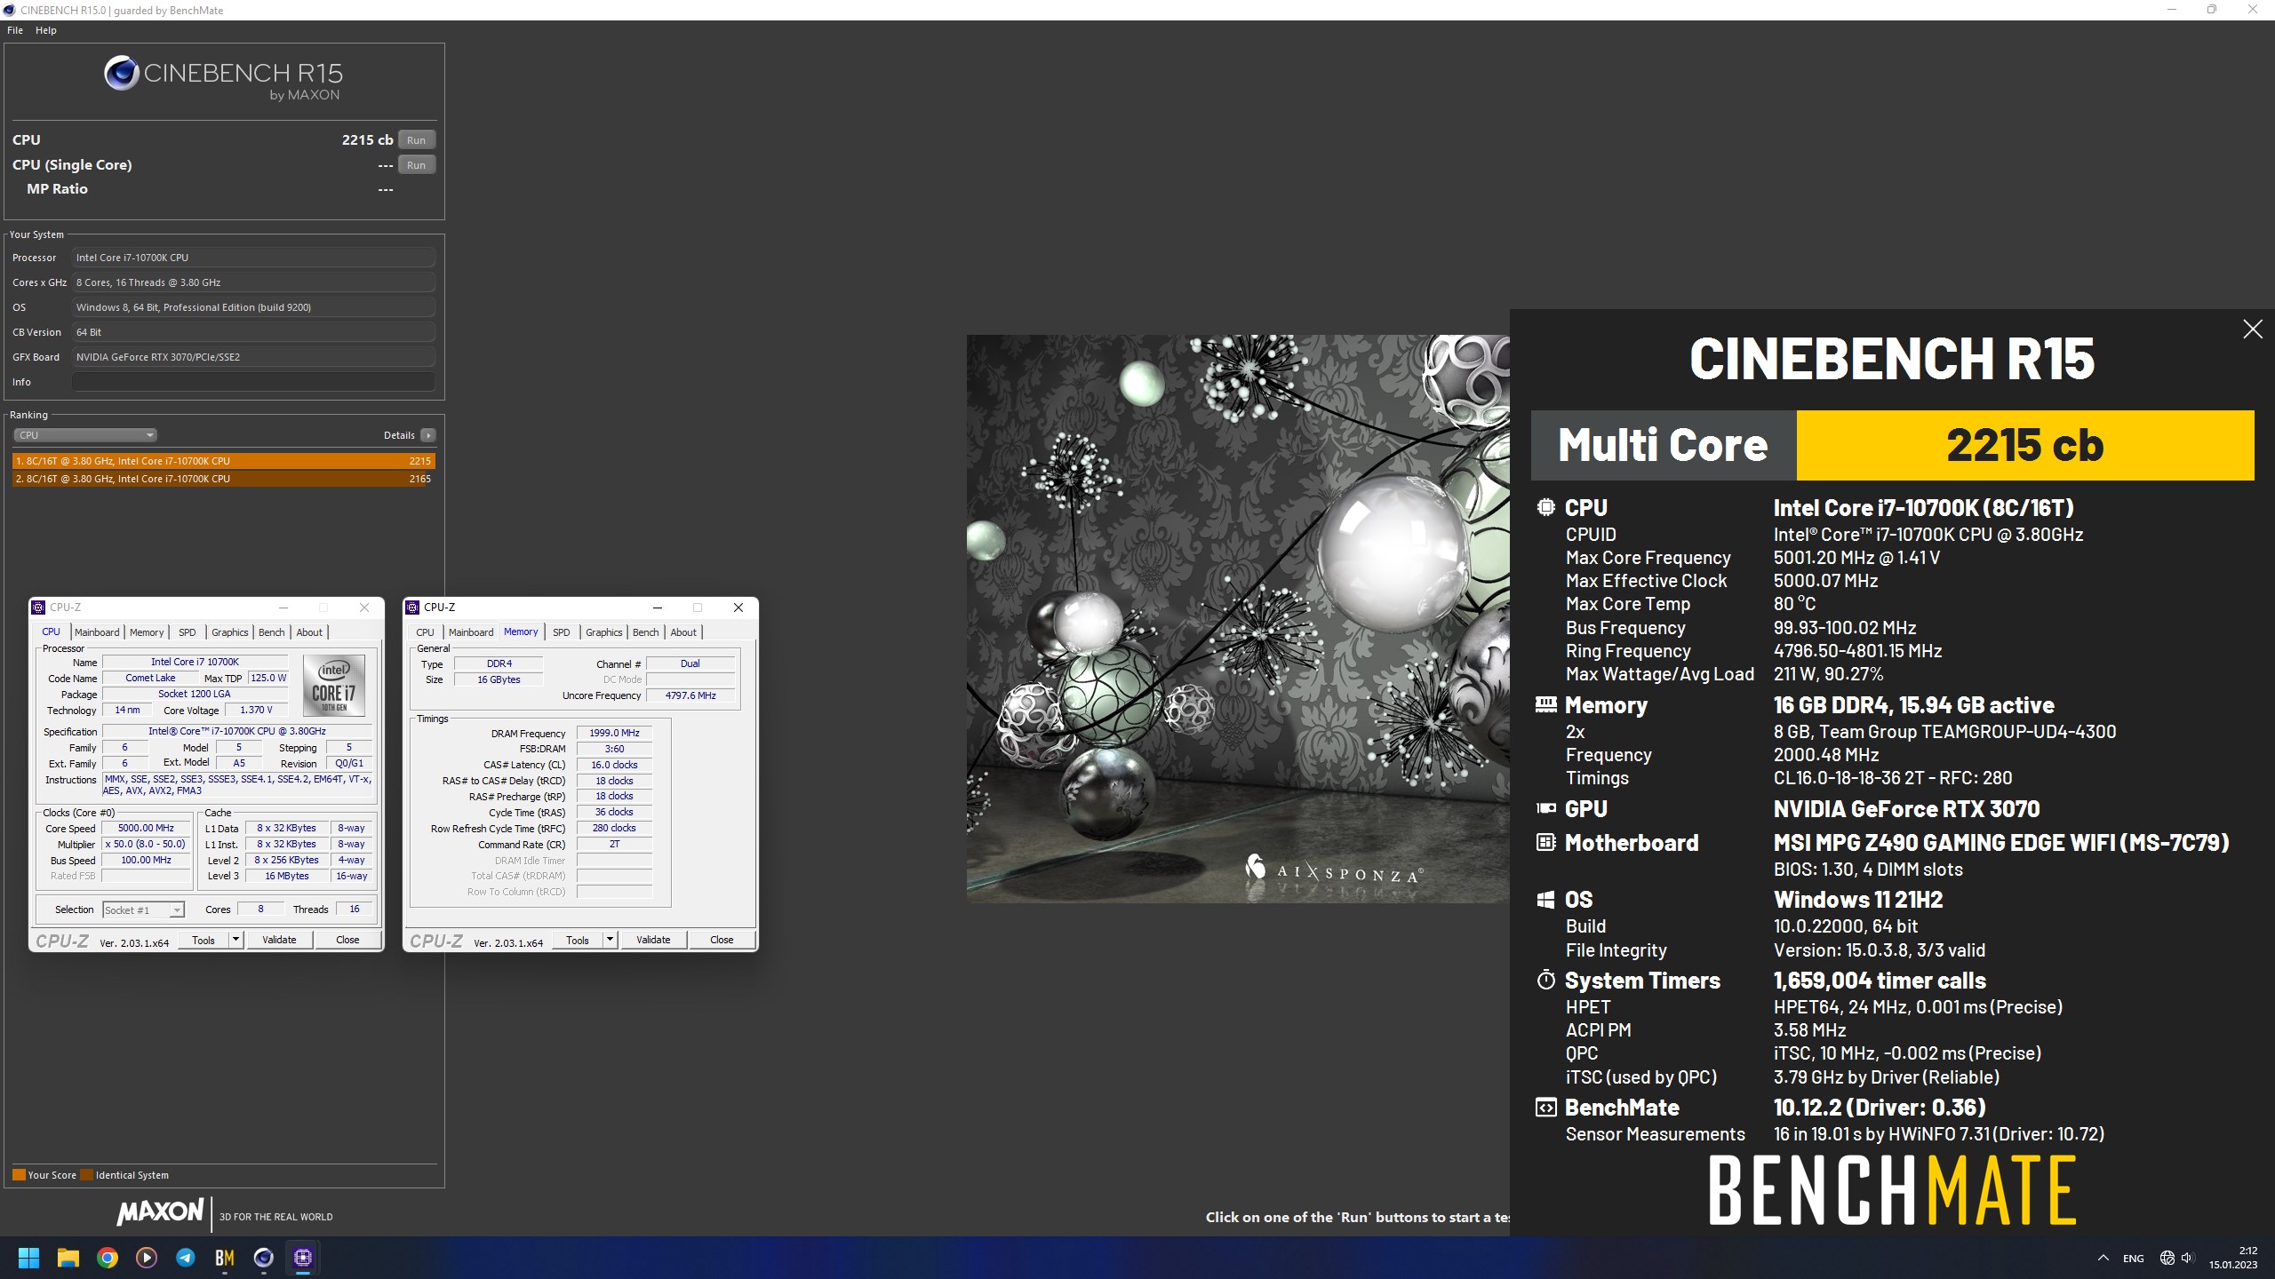
Task: Minimize the Cinebench main window
Action: 2172,10
